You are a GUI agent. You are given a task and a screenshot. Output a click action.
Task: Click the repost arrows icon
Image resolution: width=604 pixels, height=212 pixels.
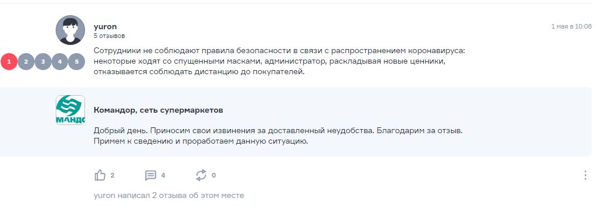coord(201,176)
